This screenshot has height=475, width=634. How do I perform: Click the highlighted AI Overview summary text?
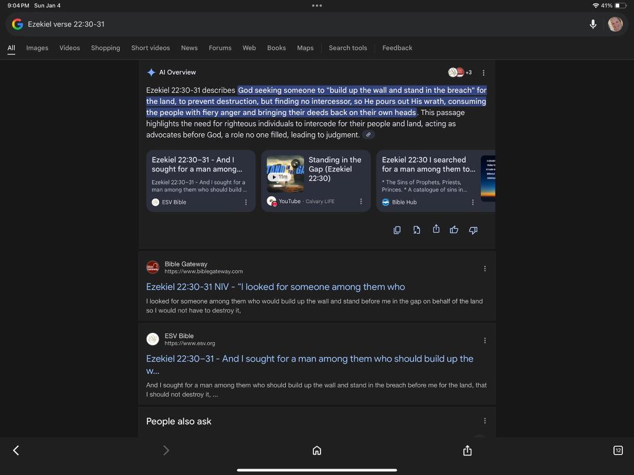pyautogui.click(x=316, y=101)
